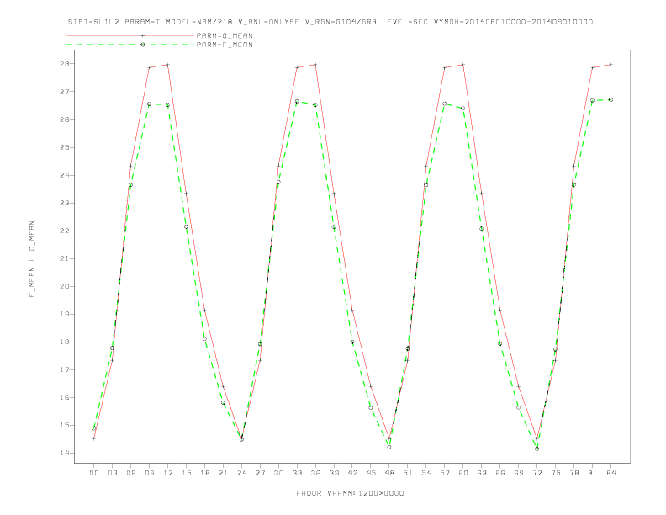Image resolution: width=666 pixels, height=515 pixels.
Task: Click the red solid O_MEAN legend line sample
Action: click(x=130, y=35)
